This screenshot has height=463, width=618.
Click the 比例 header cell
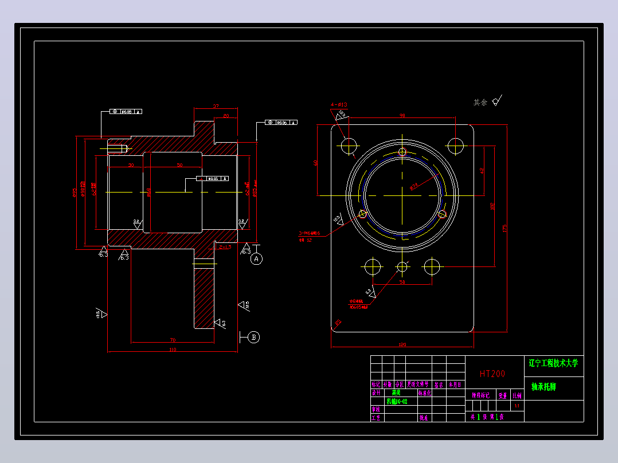click(517, 395)
